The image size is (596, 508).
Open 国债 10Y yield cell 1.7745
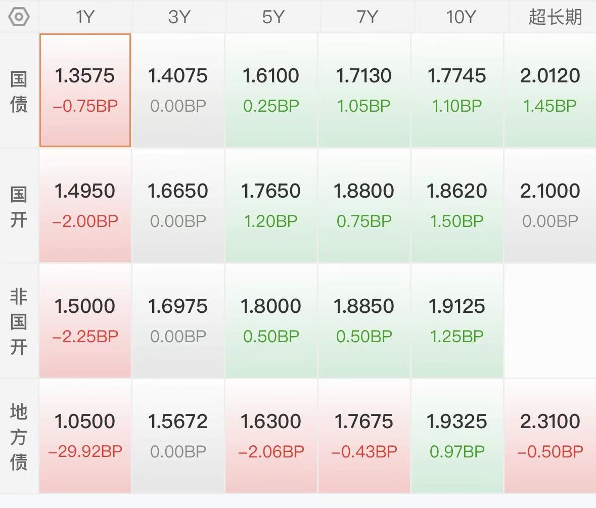[x=457, y=90]
